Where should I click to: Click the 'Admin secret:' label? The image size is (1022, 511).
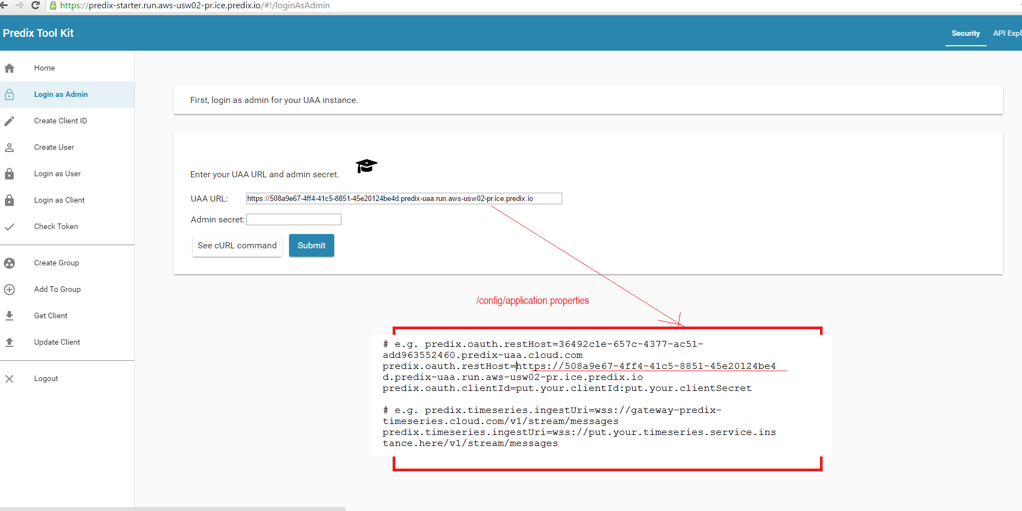218,220
